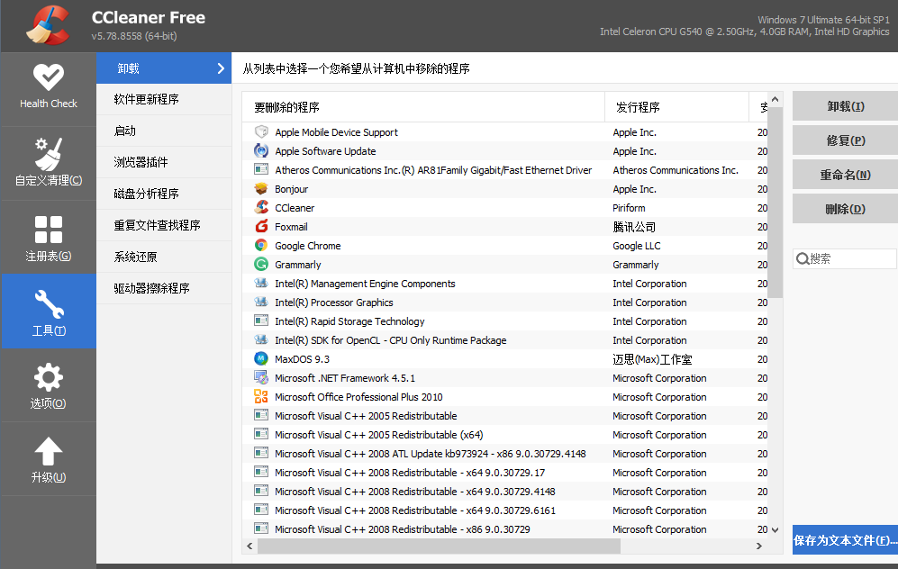
Task: Open the Health Check section
Action: pos(48,86)
